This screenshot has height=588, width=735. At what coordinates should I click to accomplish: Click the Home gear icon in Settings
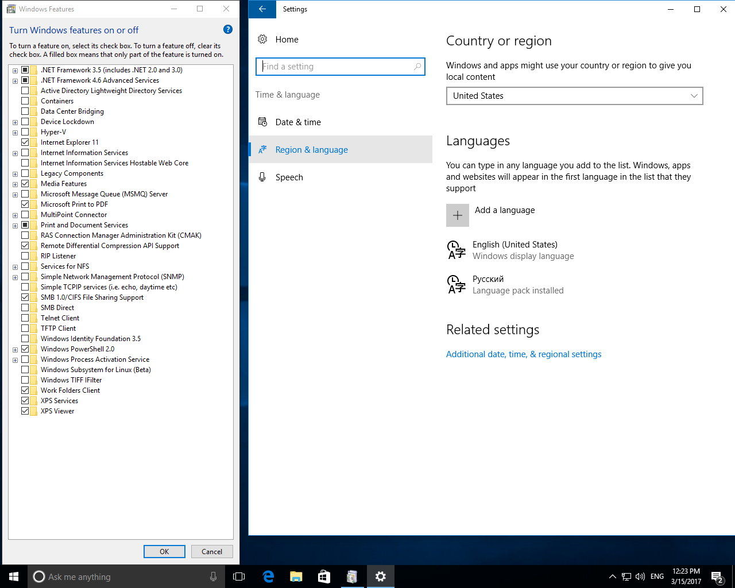coord(262,39)
